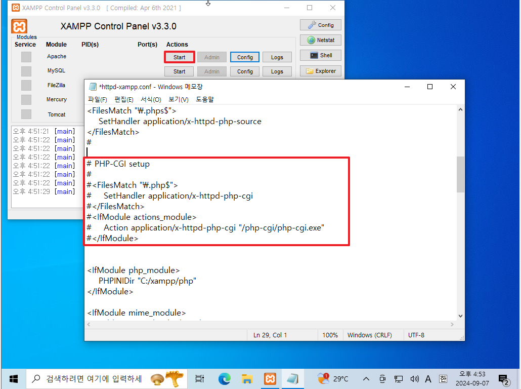Screen dimensions: 521x389
Task: Open network icon in tray
Action: click(x=399, y=379)
